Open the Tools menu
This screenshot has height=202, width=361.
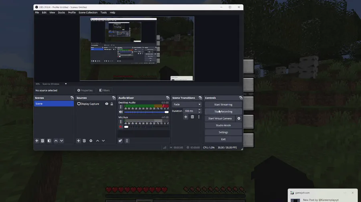pyautogui.click(x=103, y=13)
